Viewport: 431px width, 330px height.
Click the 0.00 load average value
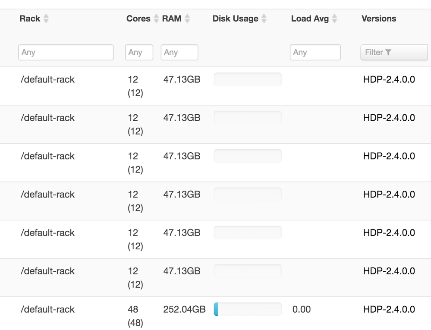pos(301,309)
